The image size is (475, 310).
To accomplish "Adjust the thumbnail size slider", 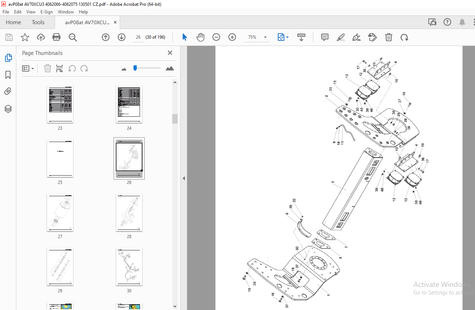I will [x=135, y=68].
